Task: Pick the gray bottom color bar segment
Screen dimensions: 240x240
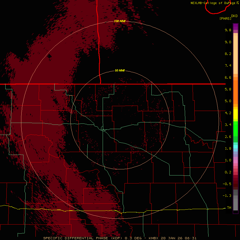Action: click(x=235, y=204)
